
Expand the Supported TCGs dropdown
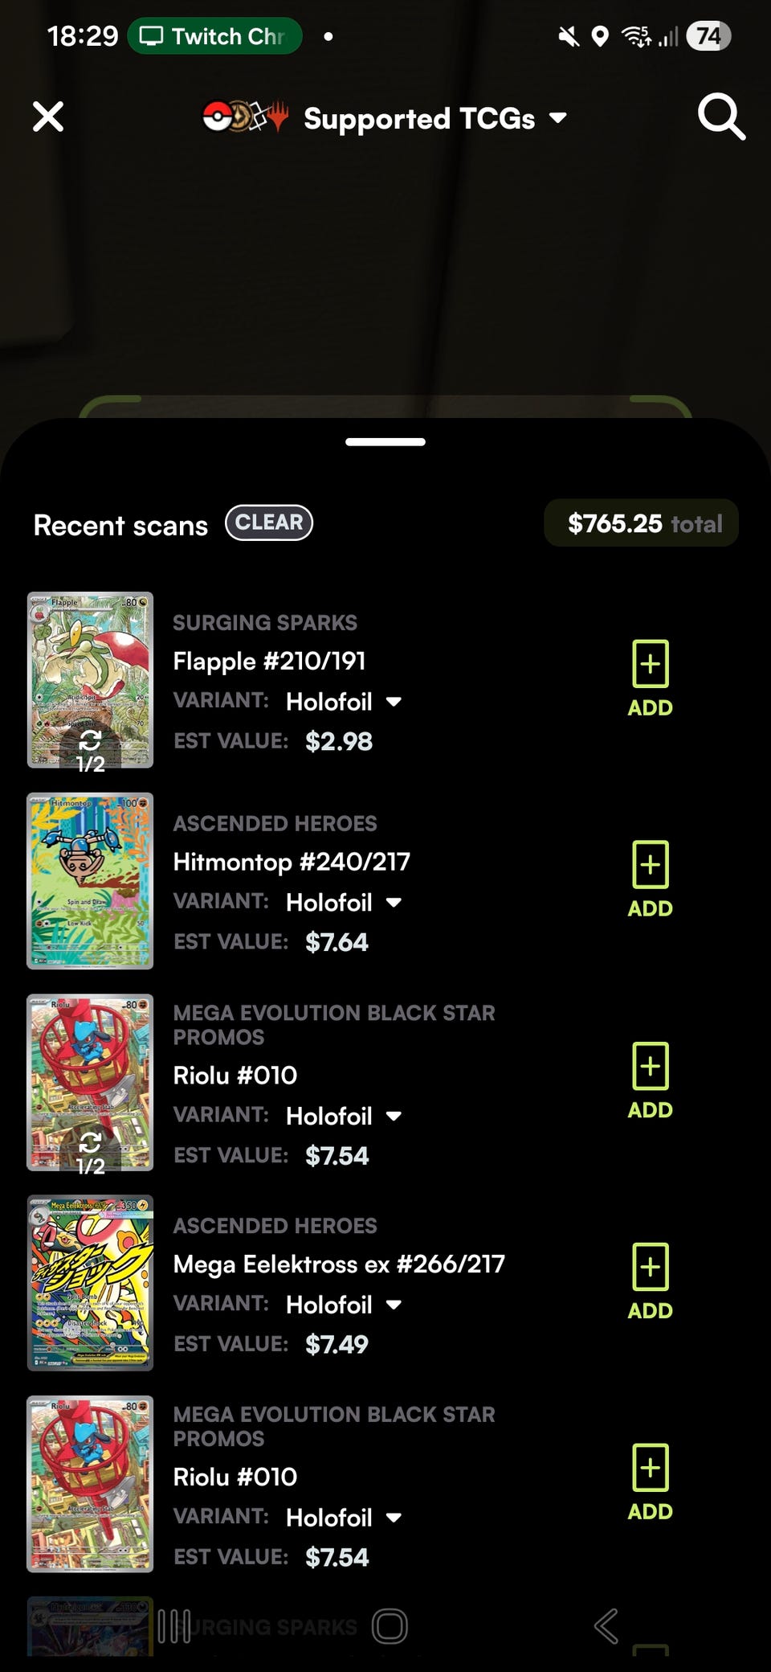point(434,119)
